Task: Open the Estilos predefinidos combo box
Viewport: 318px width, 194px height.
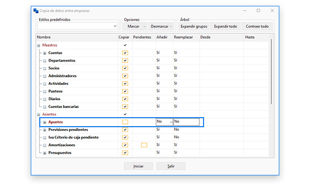Action: (x=77, y=26)
